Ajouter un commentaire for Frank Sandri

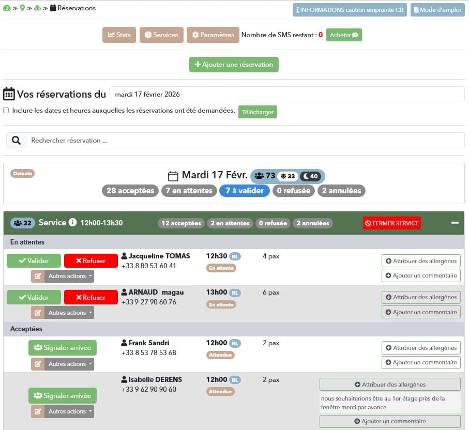[421, 362]
